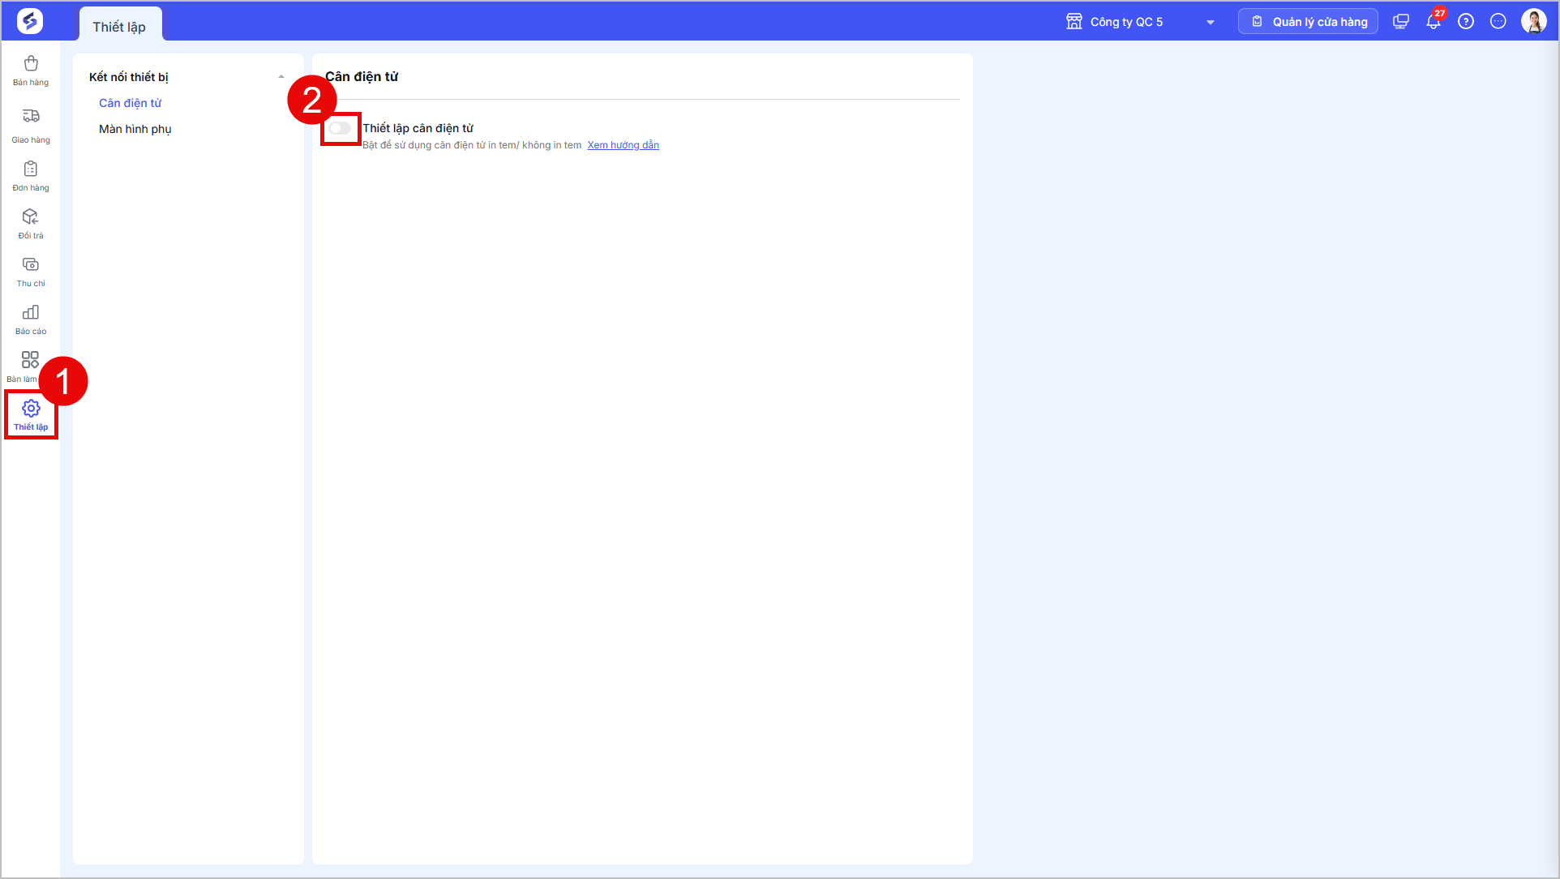Click the Quản lý cửa hàng button

[x=1308, y=22]
